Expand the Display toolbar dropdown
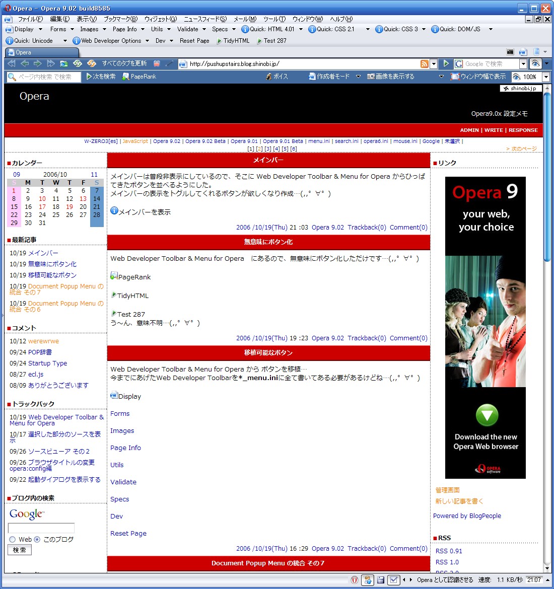The height and width of the screenshot is (589, 554). (x=40, y=29)
